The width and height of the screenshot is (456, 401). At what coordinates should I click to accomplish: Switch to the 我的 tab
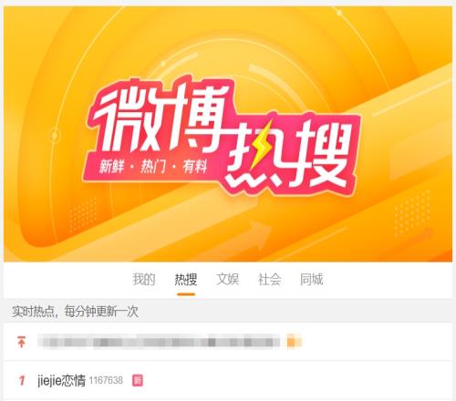pos(144,279)
